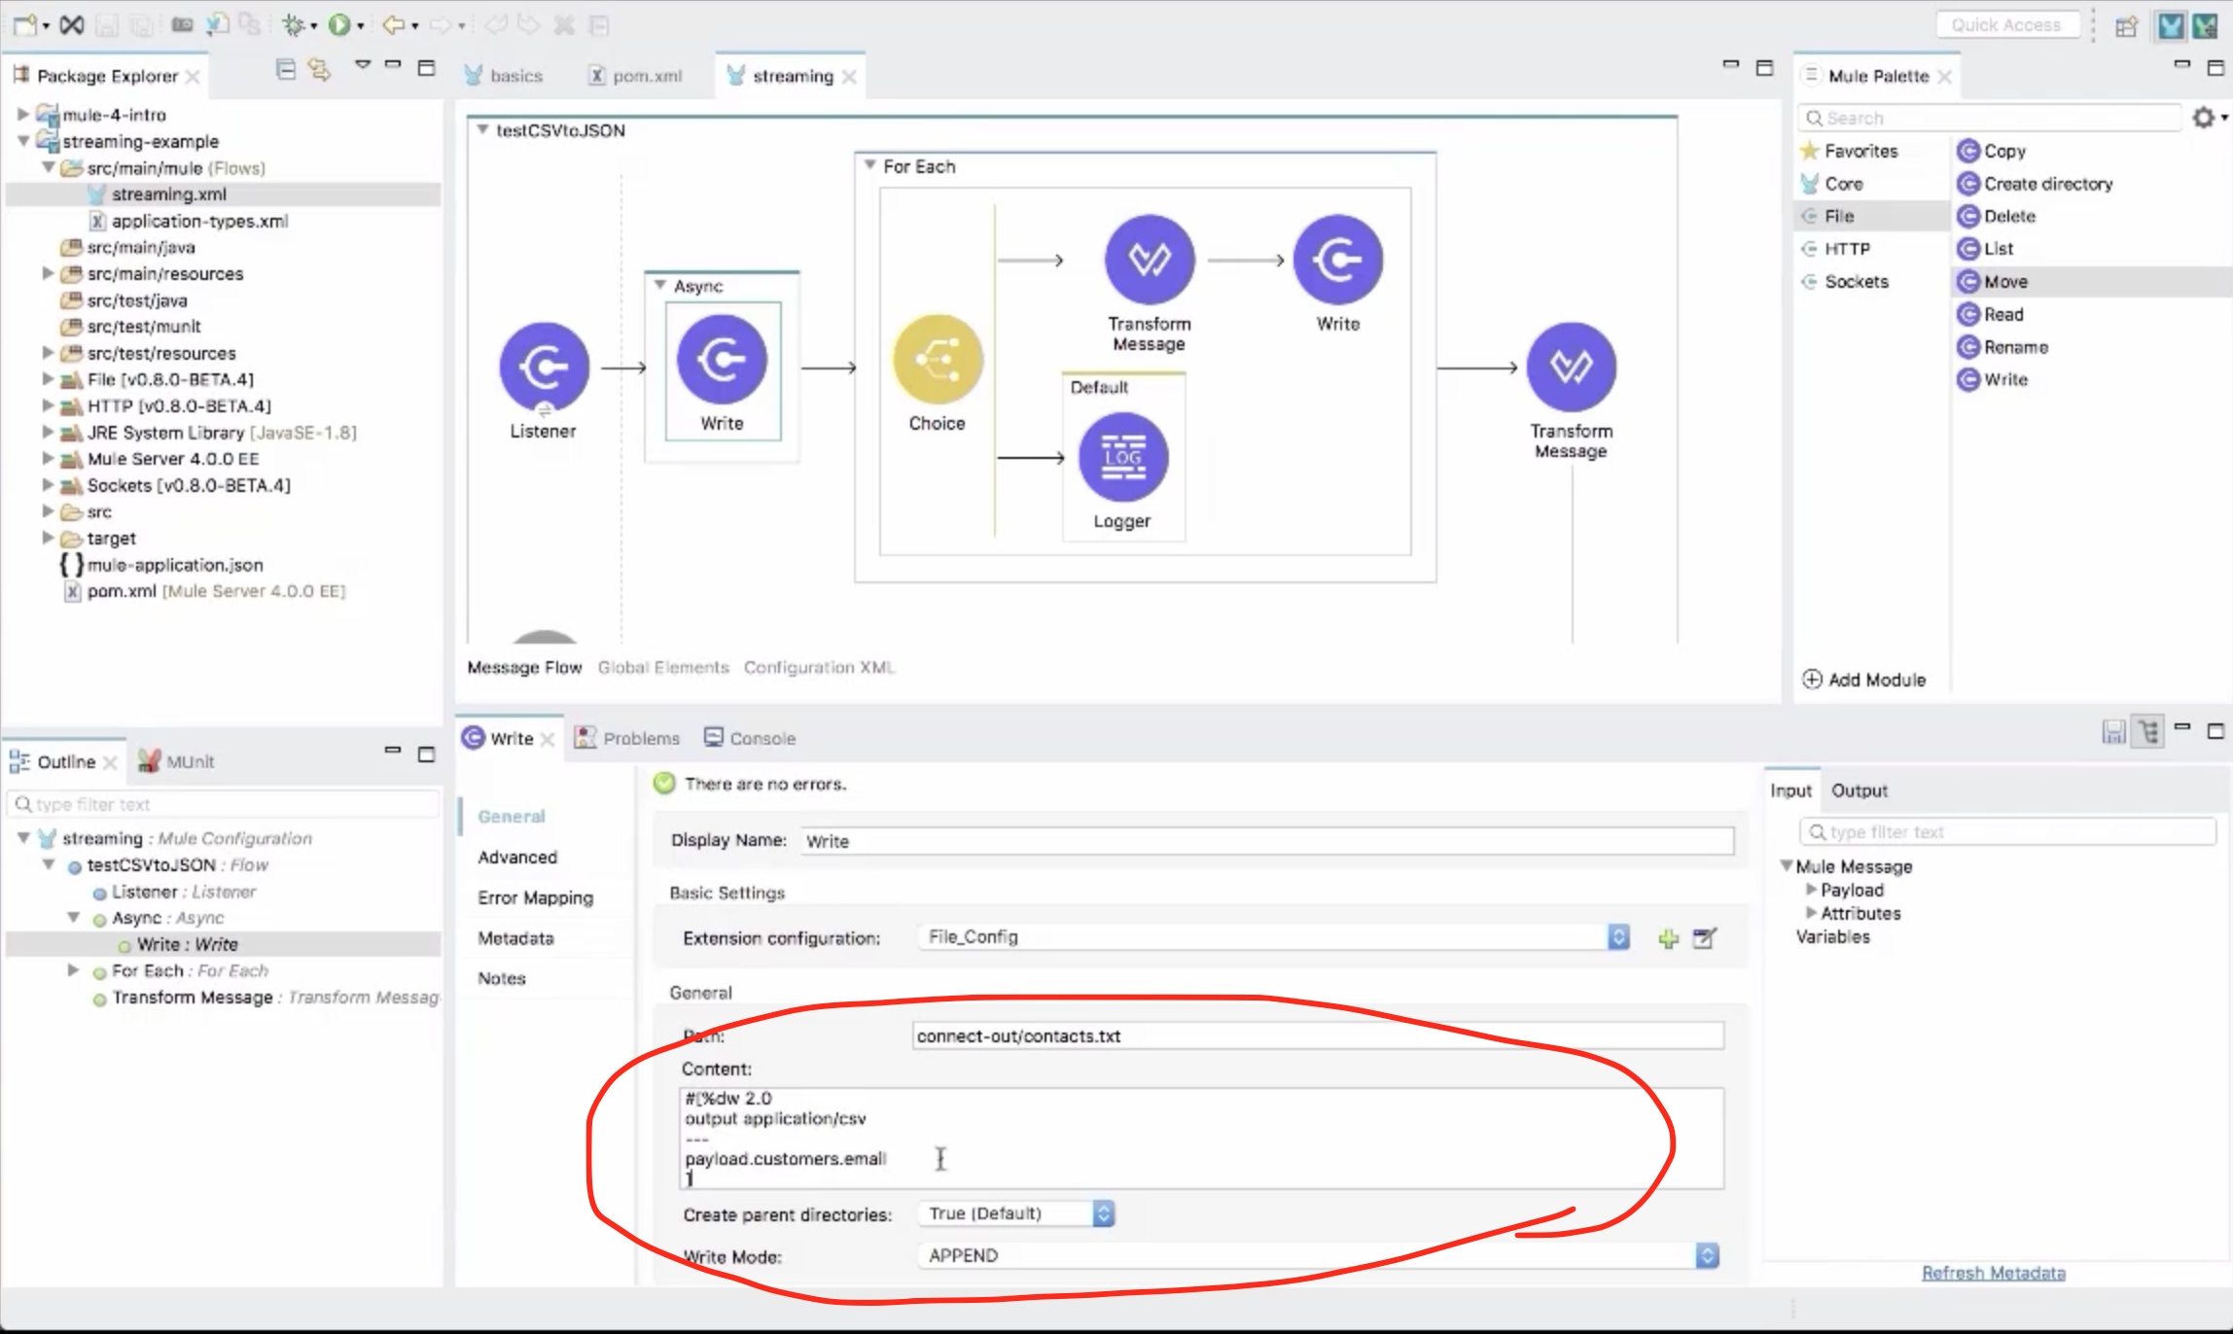2233x1334 pixels.
Task: Select the Logger component in the Default branch
Action: pos(1122,458)
